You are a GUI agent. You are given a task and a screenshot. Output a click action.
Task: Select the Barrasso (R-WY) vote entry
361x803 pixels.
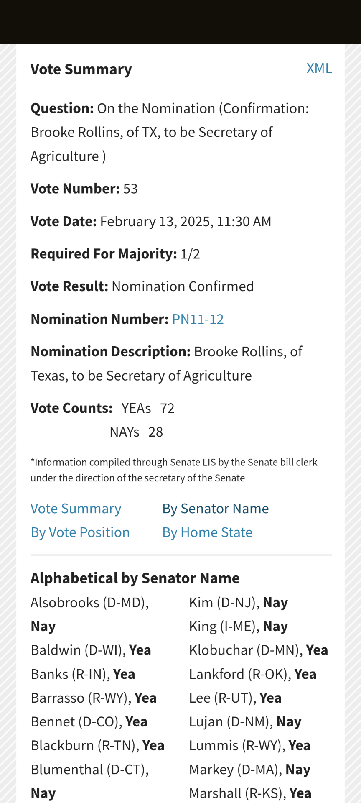[94, 698]
